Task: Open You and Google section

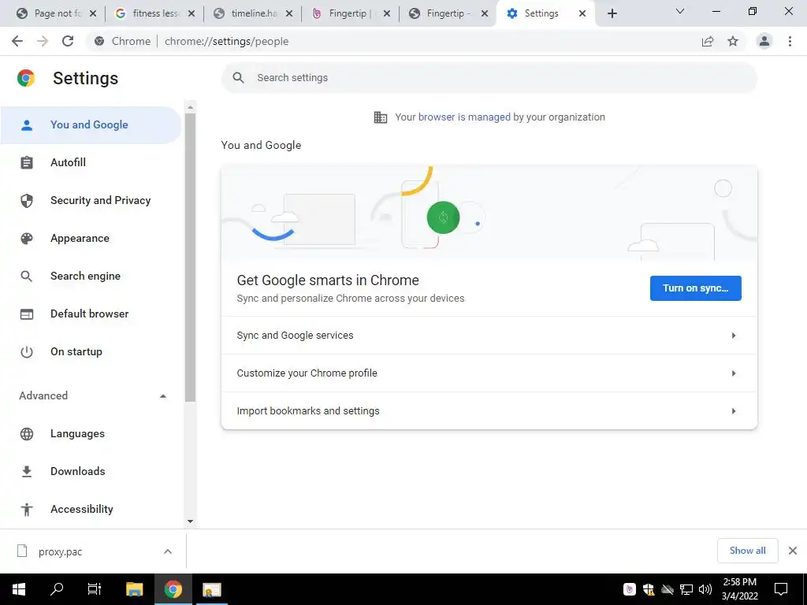Action: (x=91, y=124)
